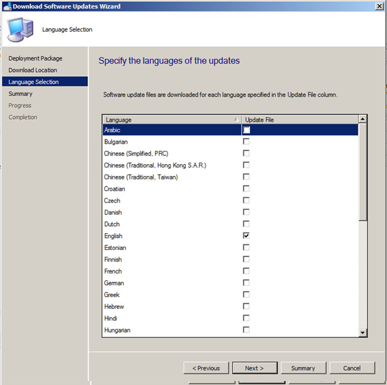This screenshot has height=385, width=387.
Task: Enable the German update file checkbox
Action: click(246, 283)
